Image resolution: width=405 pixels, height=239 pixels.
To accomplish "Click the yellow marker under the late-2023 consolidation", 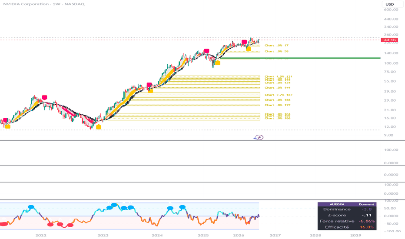I will pos(150,91).
